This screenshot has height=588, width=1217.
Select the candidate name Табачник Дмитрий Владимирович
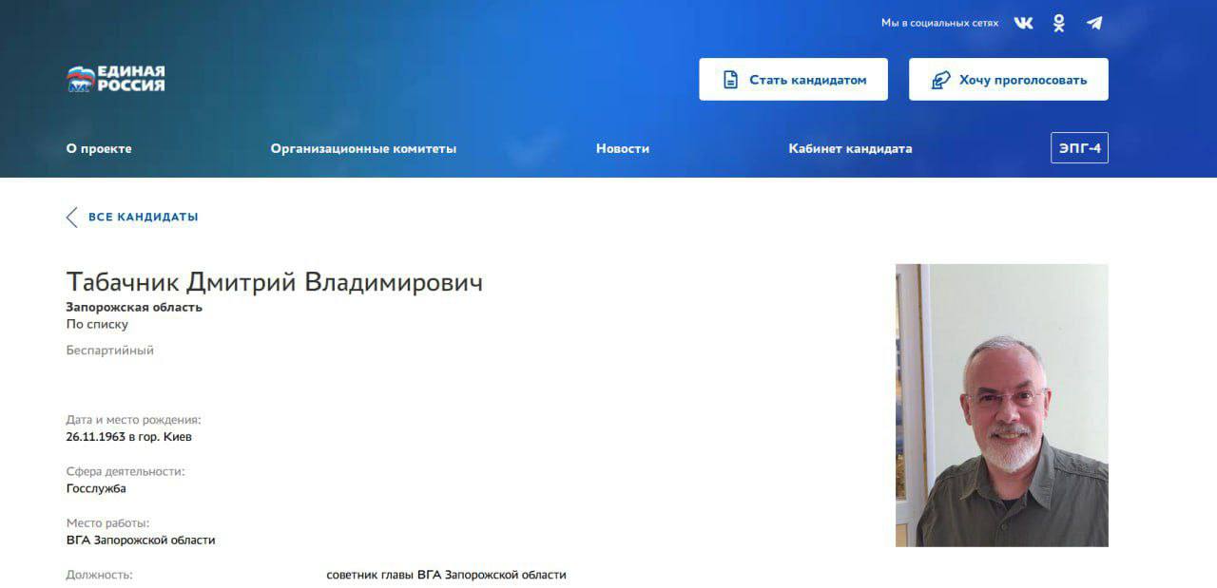tap(274, 282)
